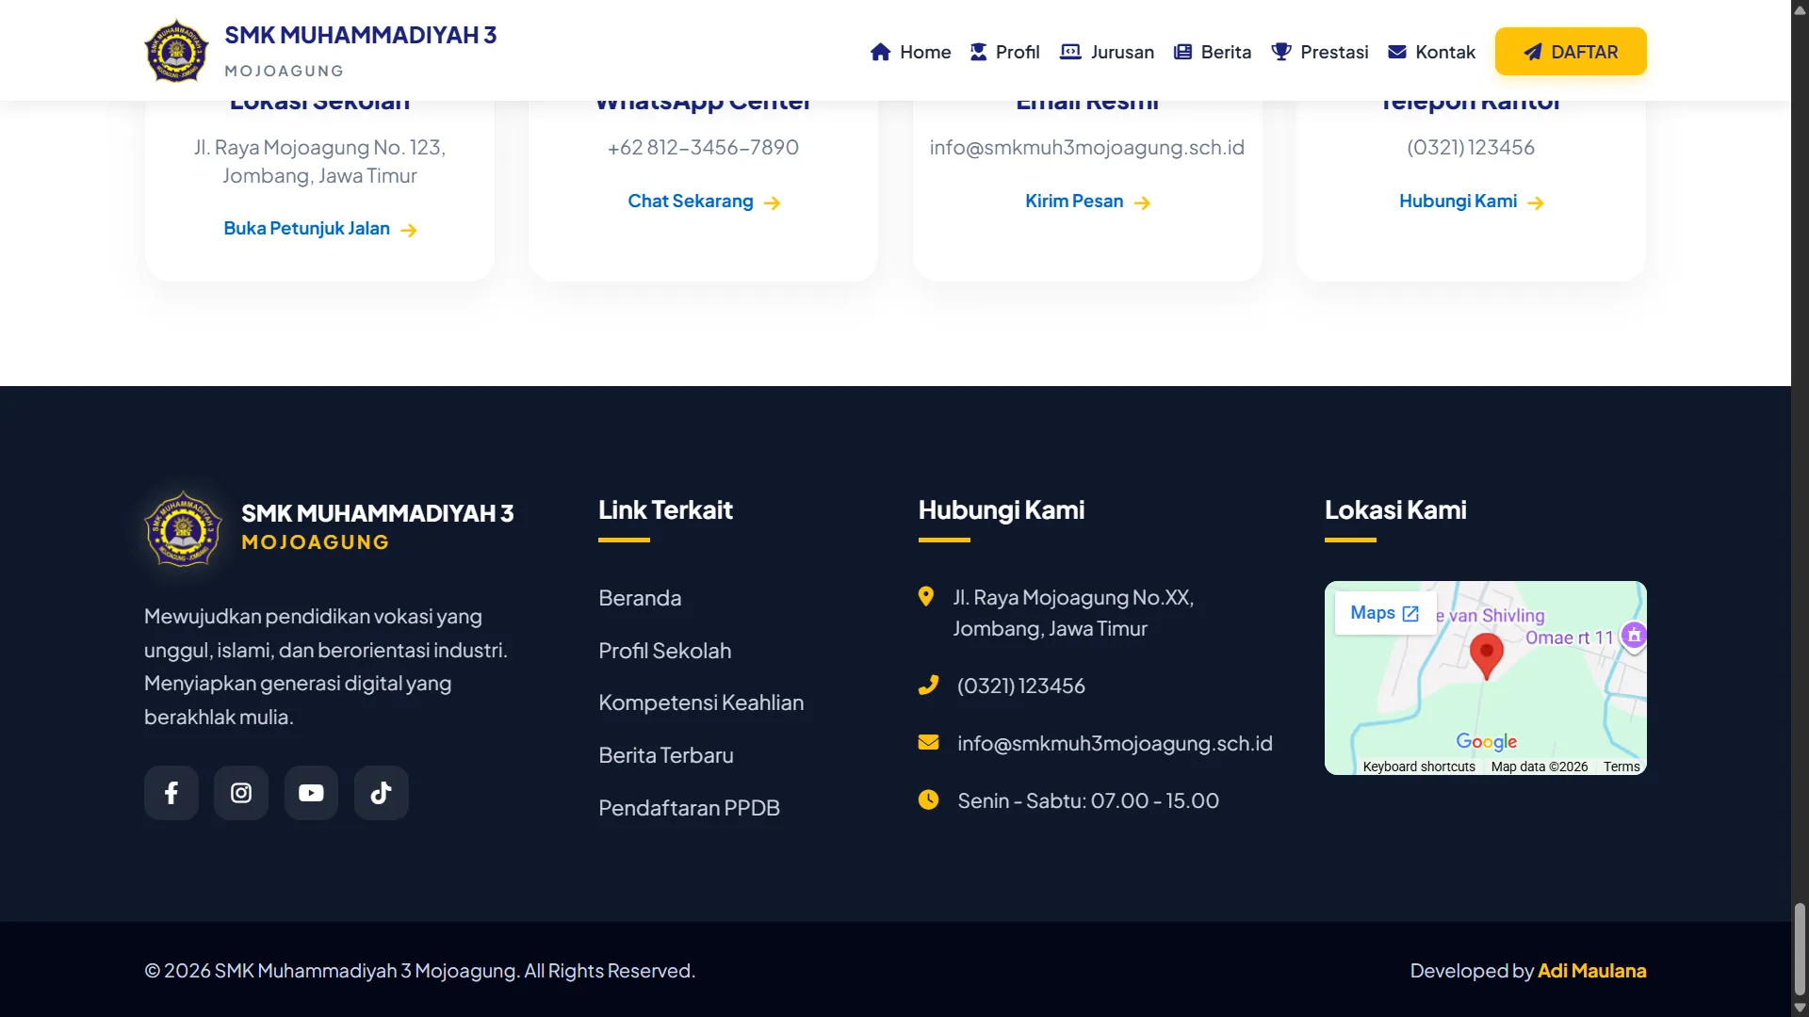
Task: Open the Maps external link button
Action: tap(1384, 613)
